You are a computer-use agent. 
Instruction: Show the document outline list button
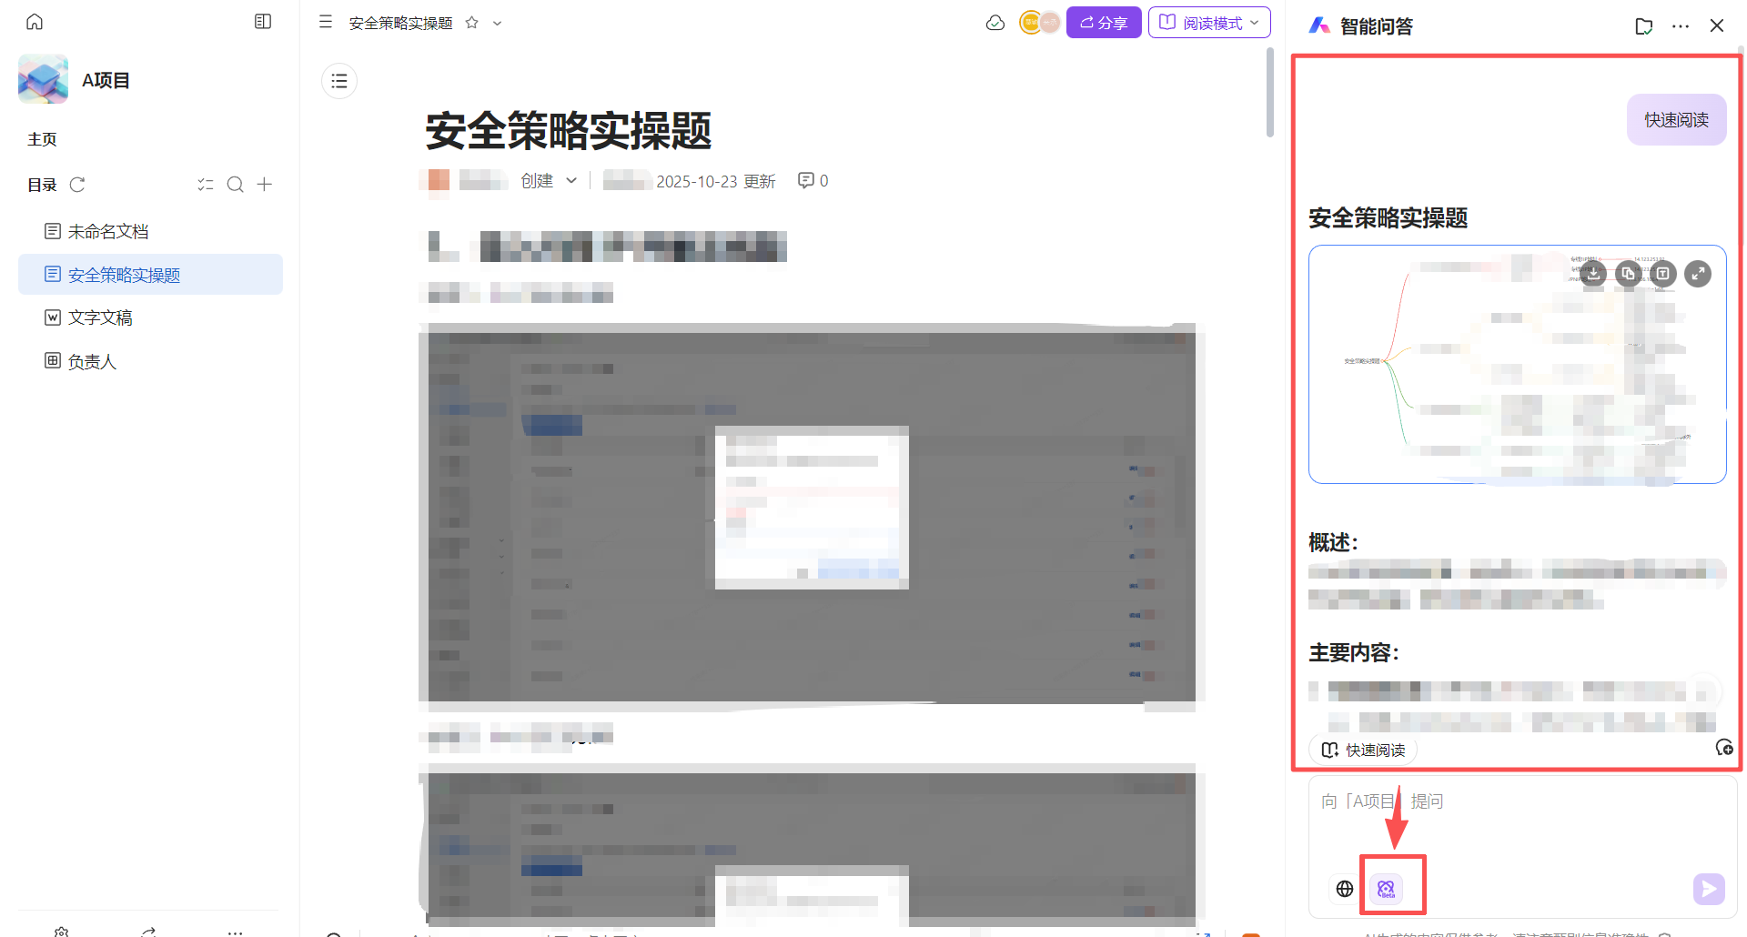[x=339, y=82]
